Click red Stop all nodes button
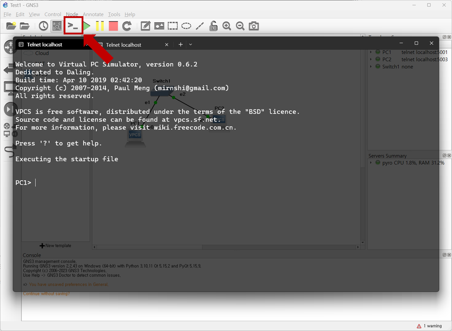The image size is (452, 331). [x=113, y=26]
